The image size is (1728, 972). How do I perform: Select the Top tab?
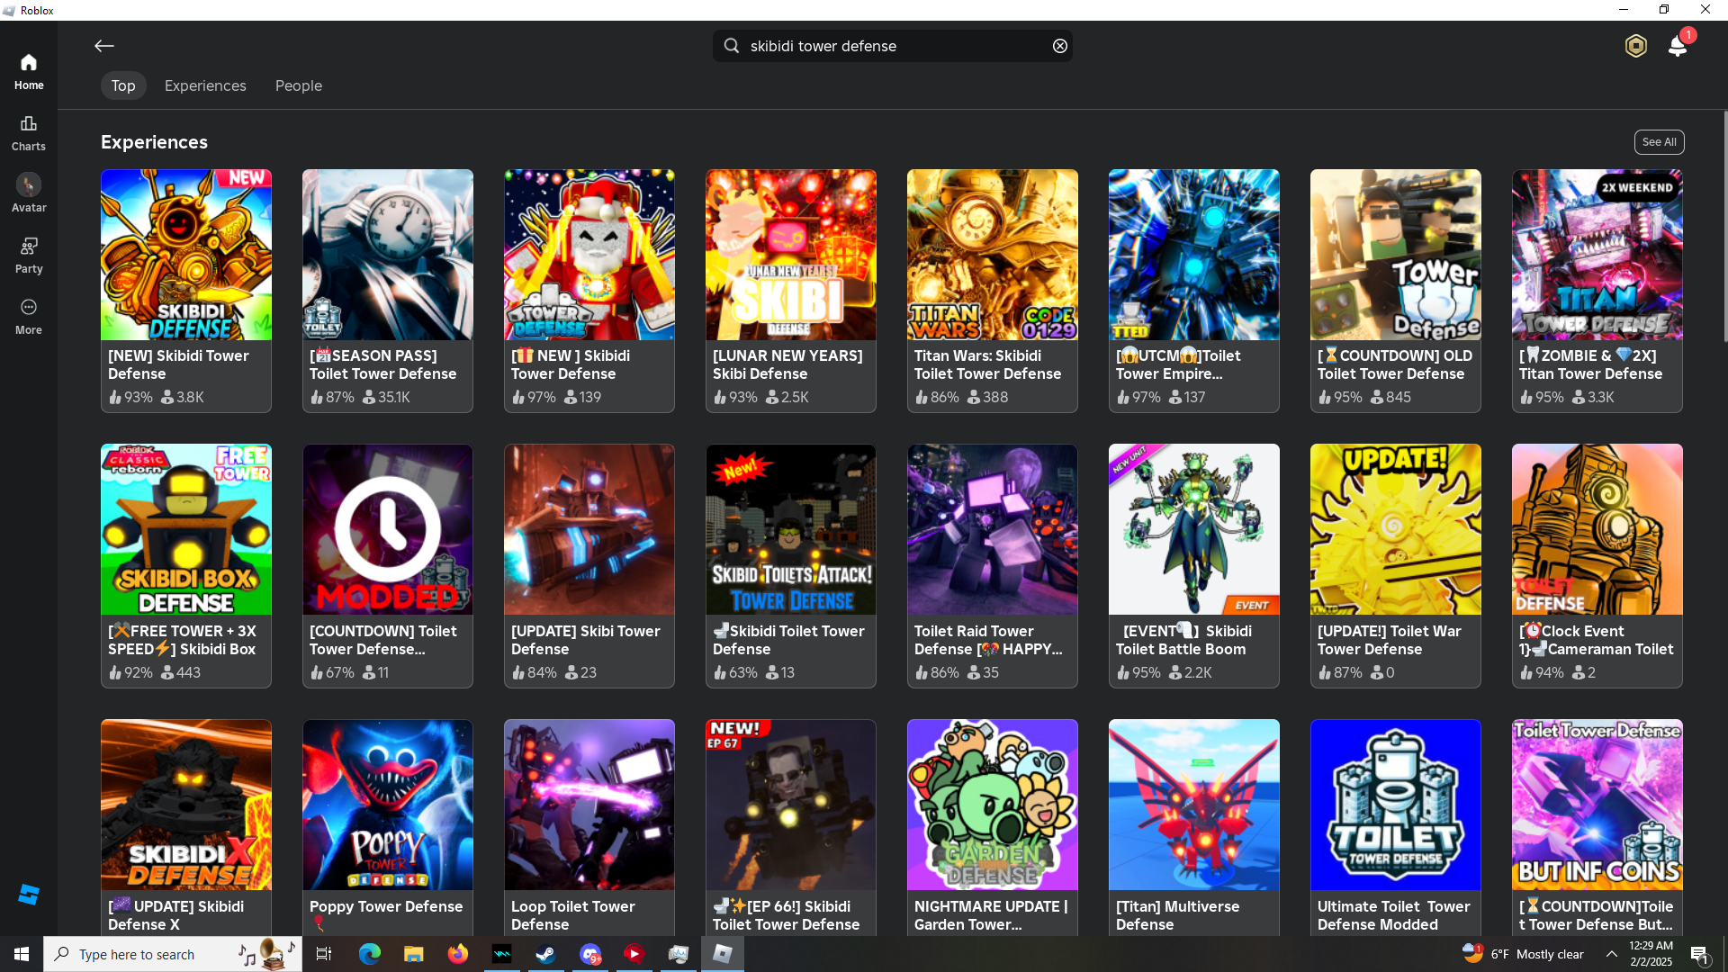(123, 85)
